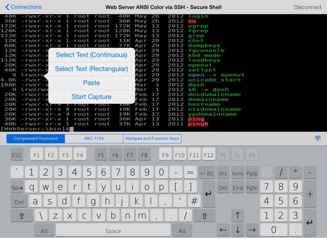Tap the Home key

point(238,172)
